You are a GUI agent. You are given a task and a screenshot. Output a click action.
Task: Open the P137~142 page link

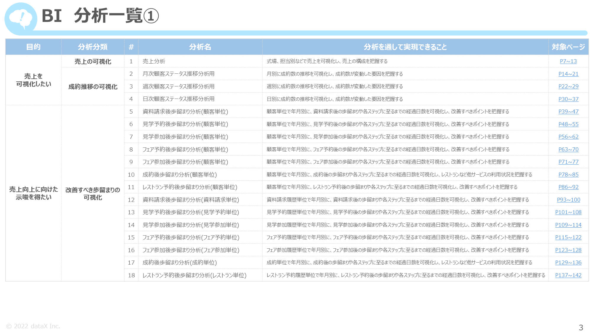[568, 275]
